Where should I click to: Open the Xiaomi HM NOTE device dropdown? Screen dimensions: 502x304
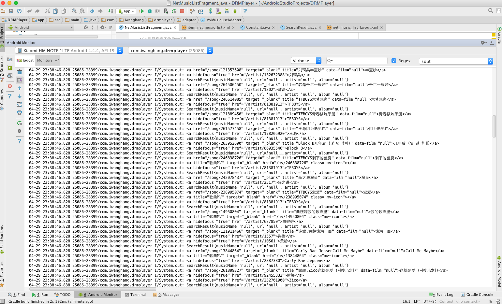[69, 51]
